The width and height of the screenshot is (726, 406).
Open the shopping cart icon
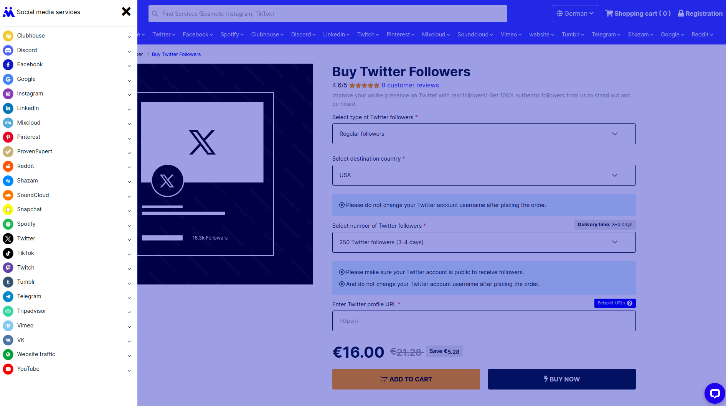click(x=609, y=13)
